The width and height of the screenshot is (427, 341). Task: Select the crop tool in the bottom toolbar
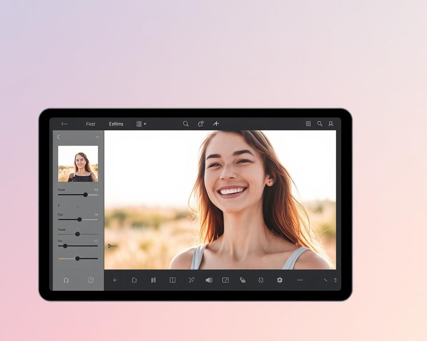[x=134, y=280]
